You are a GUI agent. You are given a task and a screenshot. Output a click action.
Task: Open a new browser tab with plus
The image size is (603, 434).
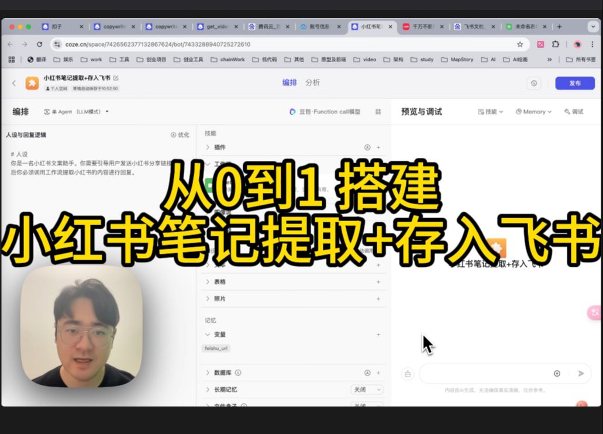[x=559, y=26]
